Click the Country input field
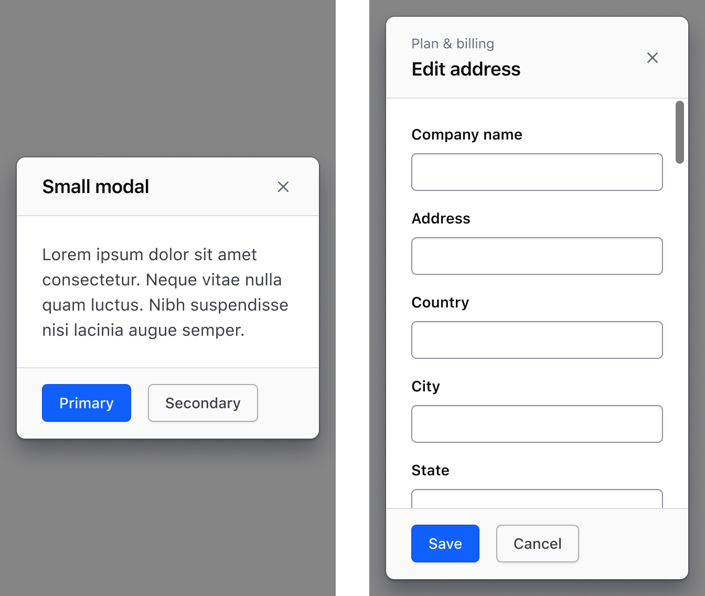Viewport: 705px width, 596px height. click(x=537, y=340)
